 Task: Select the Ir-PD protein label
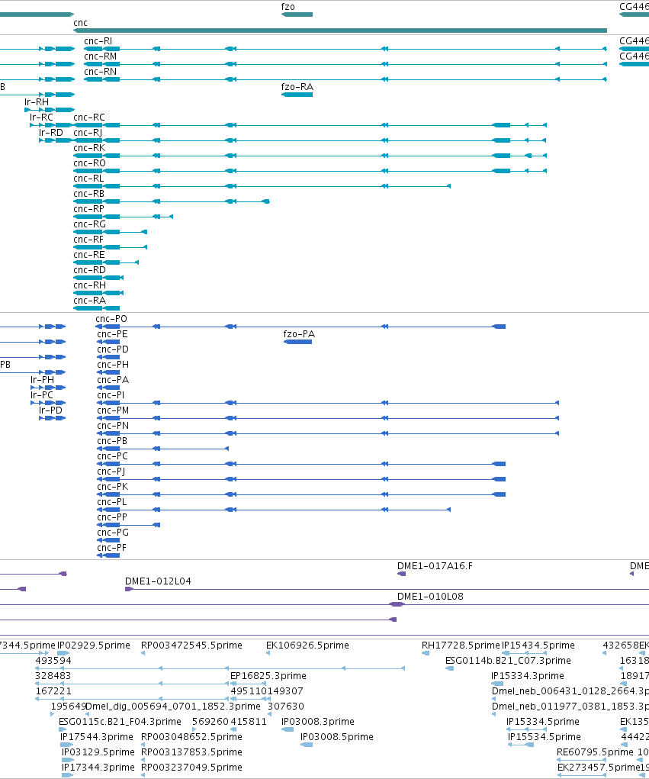tap(50, 410)
